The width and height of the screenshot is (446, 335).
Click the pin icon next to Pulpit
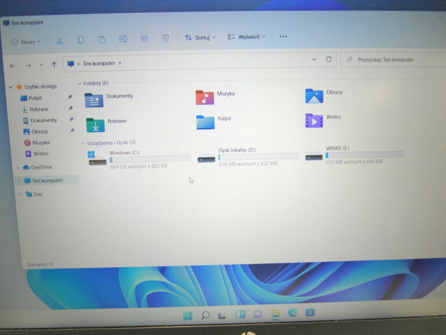[x=70, y=97]
